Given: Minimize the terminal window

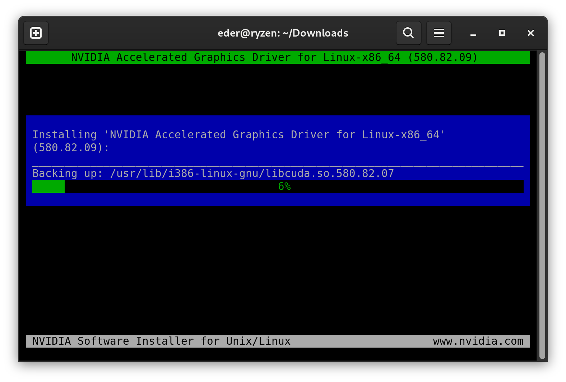Looking at the screenshot, I should (x=473, y=33).
